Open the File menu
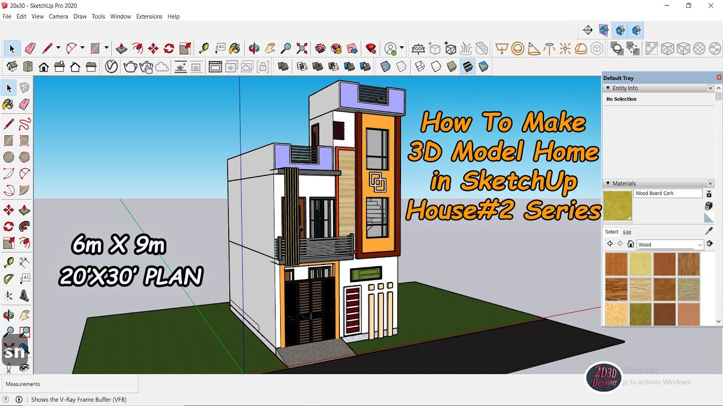723x406 pixels. point(7,16)
